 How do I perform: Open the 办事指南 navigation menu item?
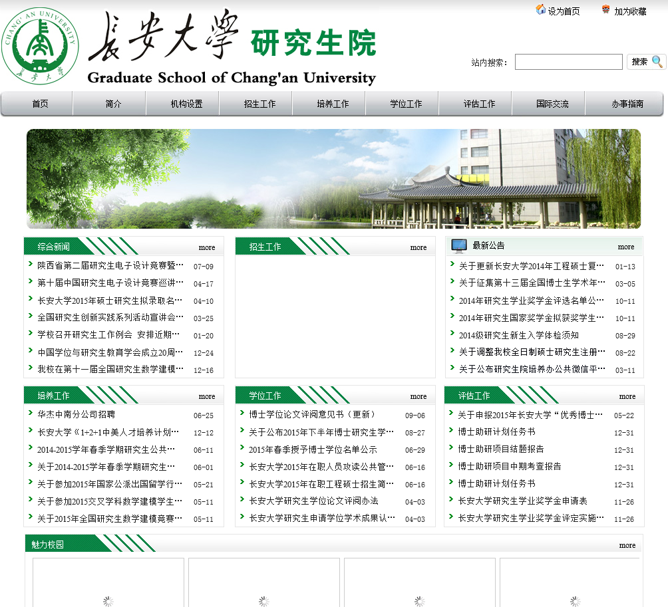click(x=627, y=104)
